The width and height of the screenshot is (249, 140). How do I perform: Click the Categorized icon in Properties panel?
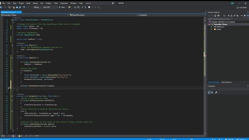pyautogui.click(x=209, y=93)
